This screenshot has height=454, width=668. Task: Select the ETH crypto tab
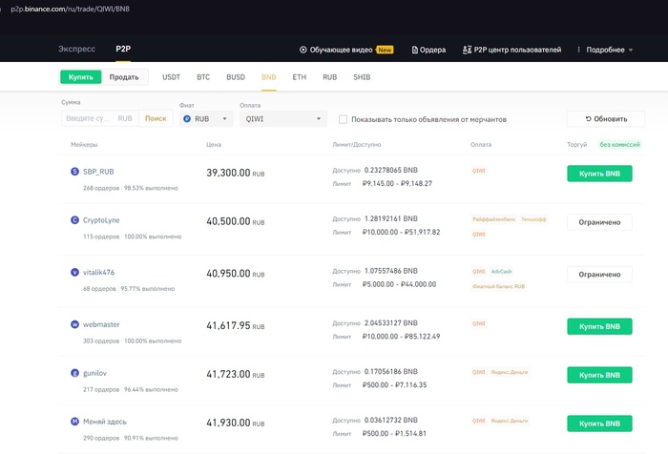tap(299, 77)
